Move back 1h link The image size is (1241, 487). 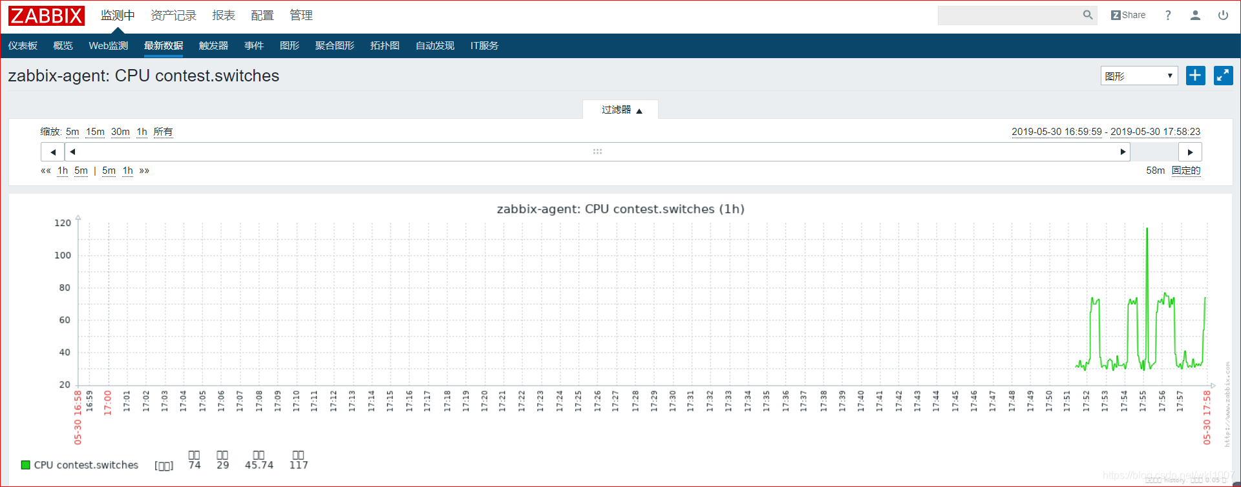pyautogui.click(x=63, y=171)
